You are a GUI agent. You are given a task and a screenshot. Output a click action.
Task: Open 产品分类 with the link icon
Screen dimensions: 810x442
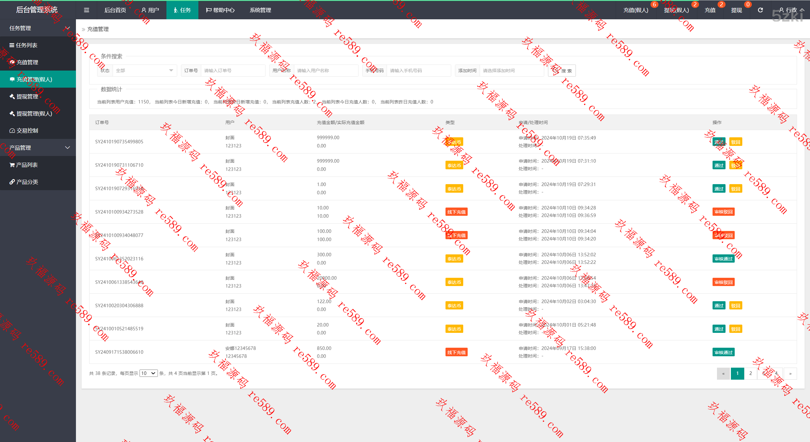pos(27,182)
